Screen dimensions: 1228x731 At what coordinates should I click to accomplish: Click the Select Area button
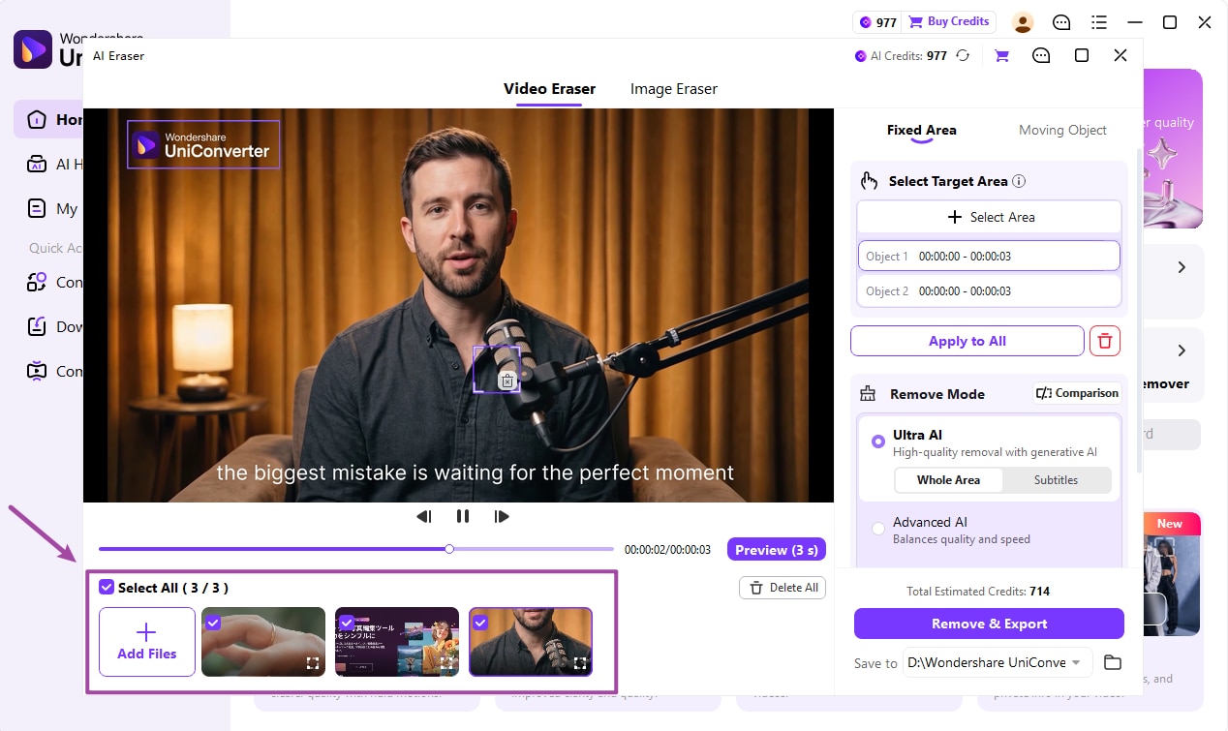click(x=989, y=218)
